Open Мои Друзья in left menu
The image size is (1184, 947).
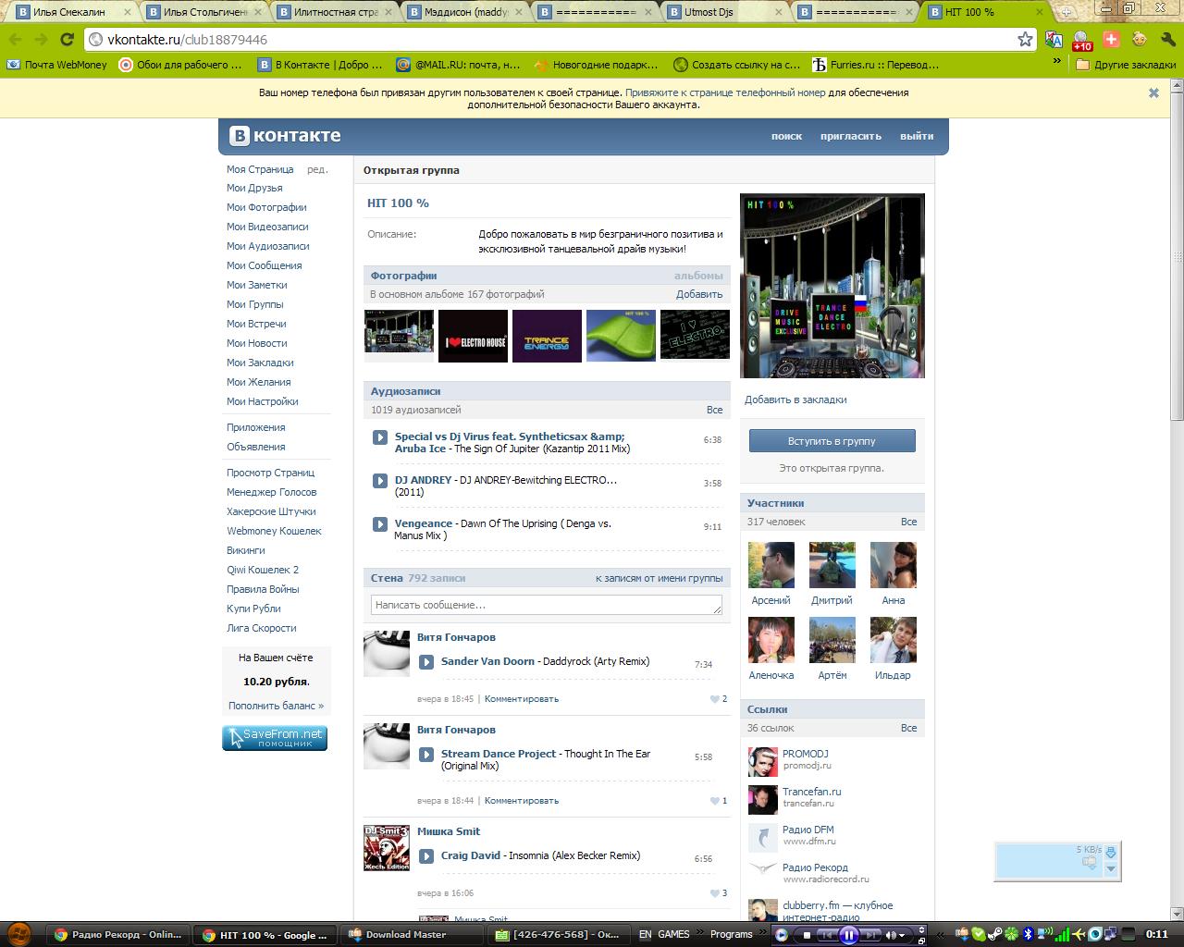click(x=254, y=188)
